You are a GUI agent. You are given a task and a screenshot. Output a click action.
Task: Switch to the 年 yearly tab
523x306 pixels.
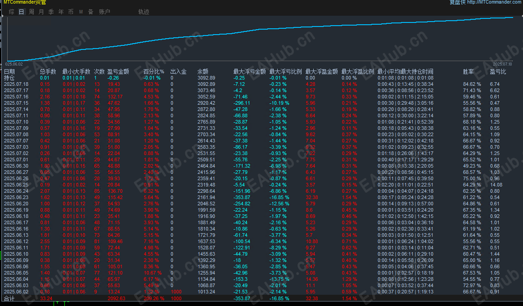(61, 12)
